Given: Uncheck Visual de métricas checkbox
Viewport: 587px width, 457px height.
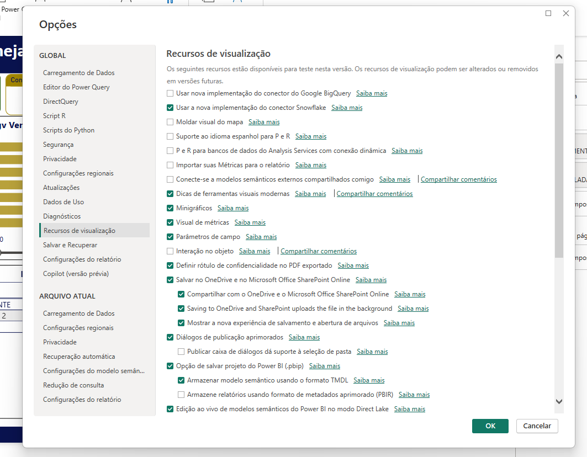Looking at the screenshot, I should (x=170, y=222).
